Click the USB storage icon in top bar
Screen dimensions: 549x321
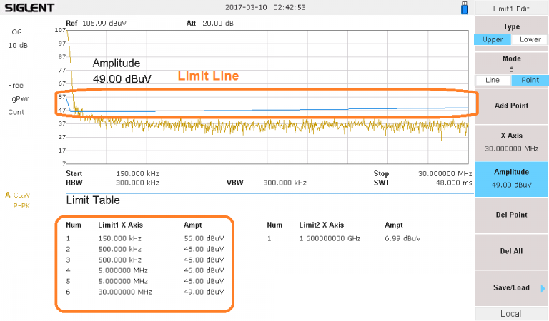(464, 8)
